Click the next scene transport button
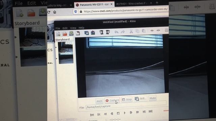This screenshot has width=216, height=121. tap(144, 112)
